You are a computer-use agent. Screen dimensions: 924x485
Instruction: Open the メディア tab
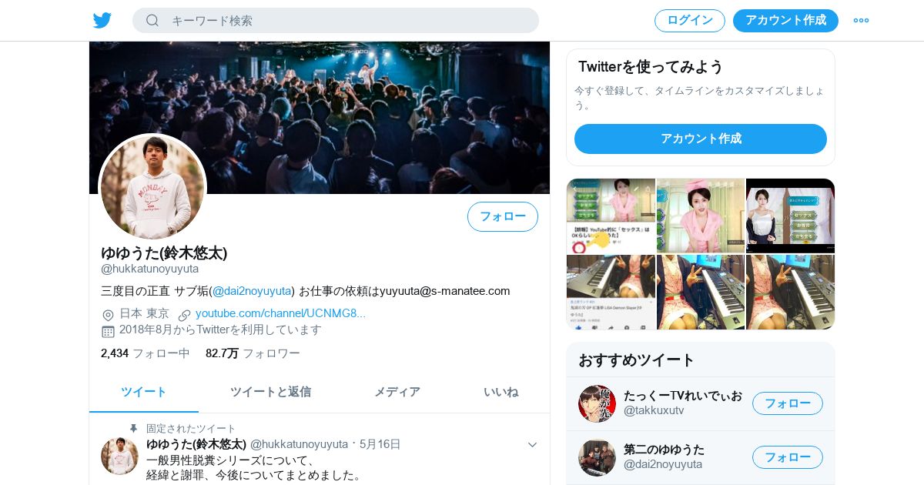tap(397, 392)
